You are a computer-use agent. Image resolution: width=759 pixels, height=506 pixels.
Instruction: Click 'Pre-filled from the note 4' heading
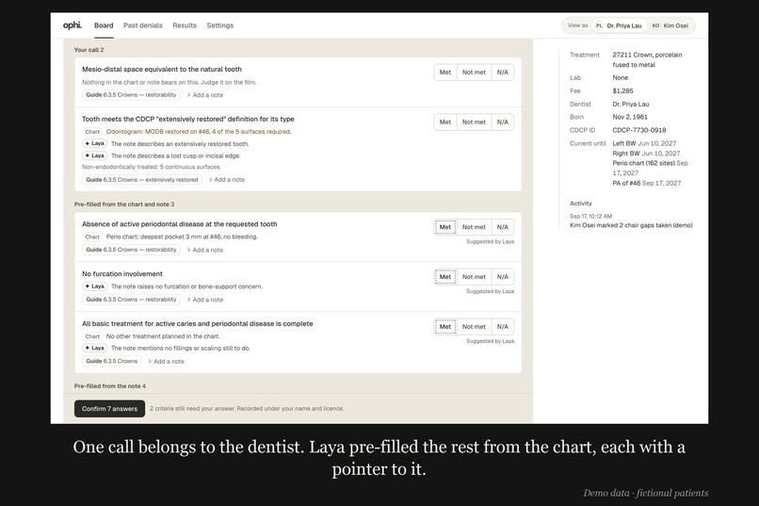pyautogui.click(x=110, y=386)
